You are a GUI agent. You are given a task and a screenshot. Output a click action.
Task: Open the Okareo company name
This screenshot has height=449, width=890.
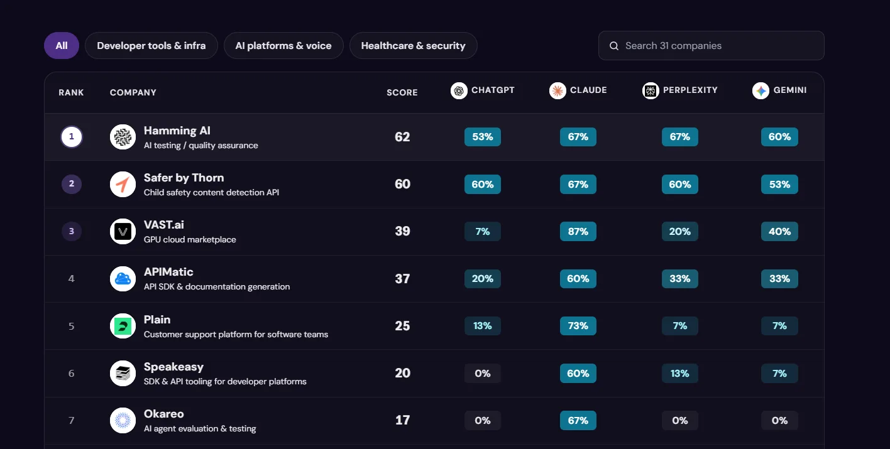(x=164, y=414)
